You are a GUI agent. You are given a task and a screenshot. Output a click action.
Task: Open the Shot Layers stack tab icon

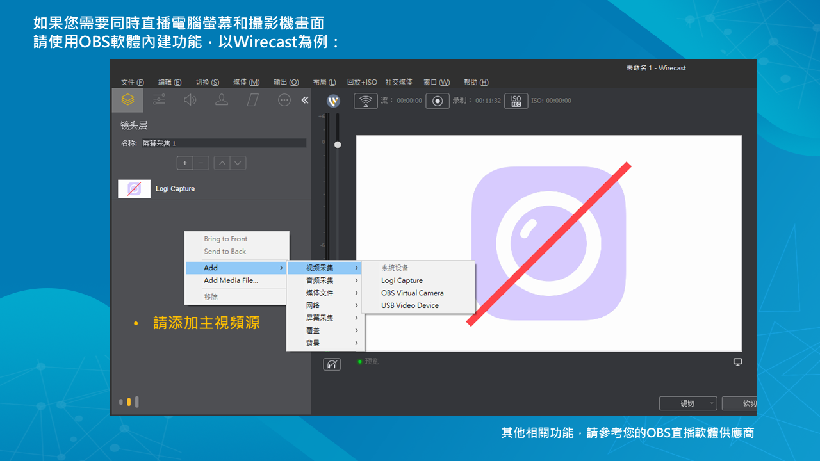click(x=127, y=100)
